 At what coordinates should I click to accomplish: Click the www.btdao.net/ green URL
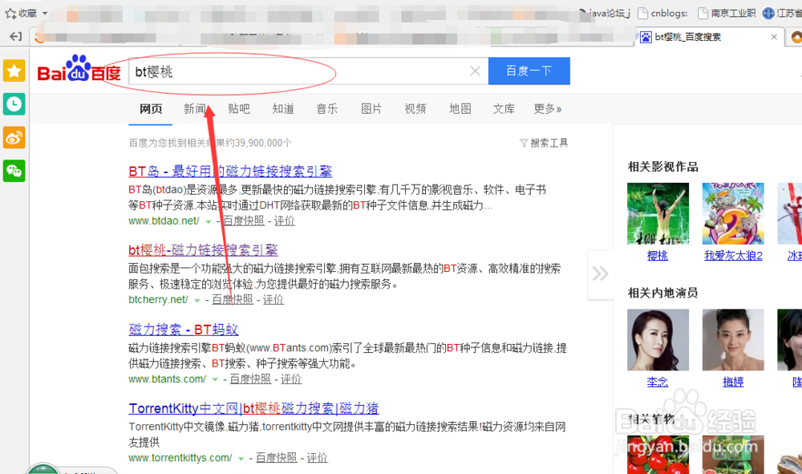point(164,221)
